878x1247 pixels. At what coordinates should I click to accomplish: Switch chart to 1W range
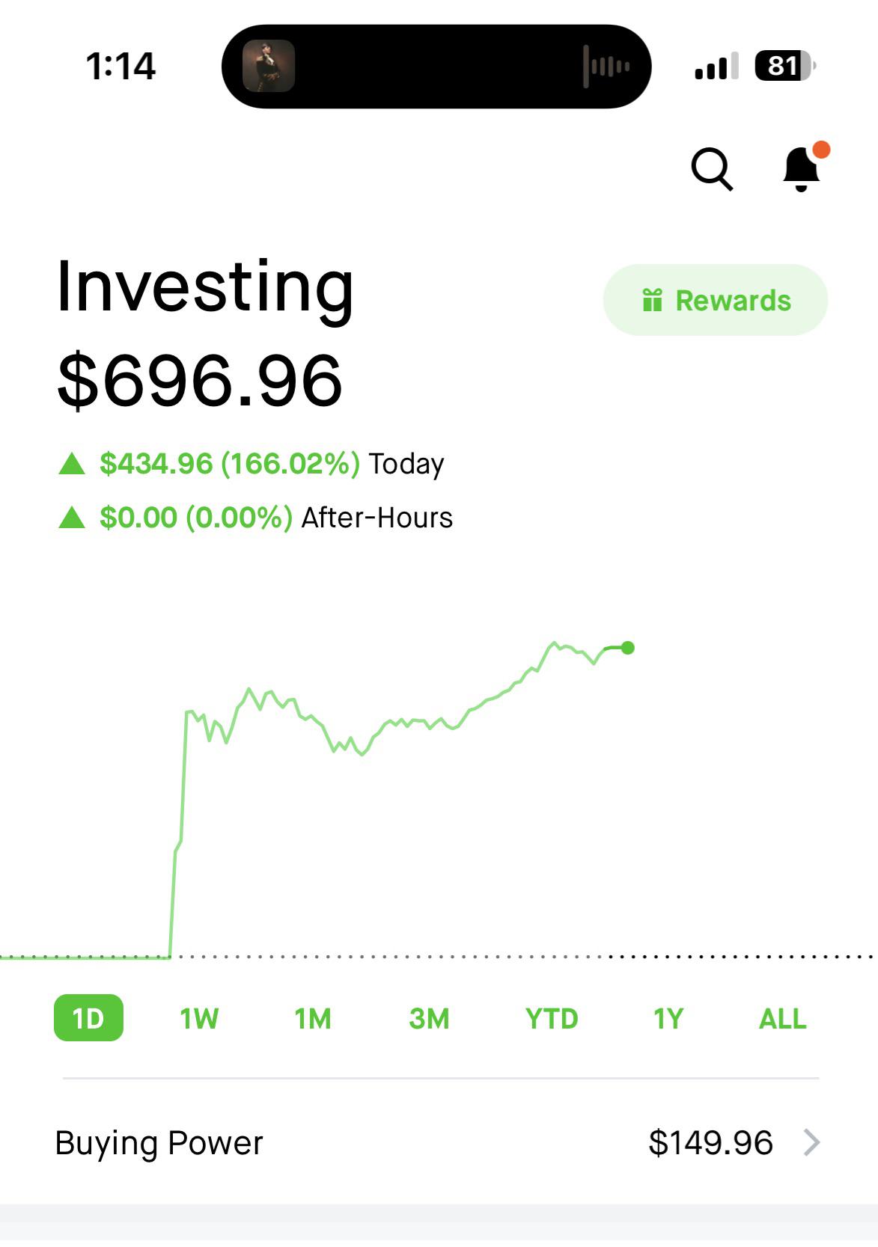[199, 1018]
